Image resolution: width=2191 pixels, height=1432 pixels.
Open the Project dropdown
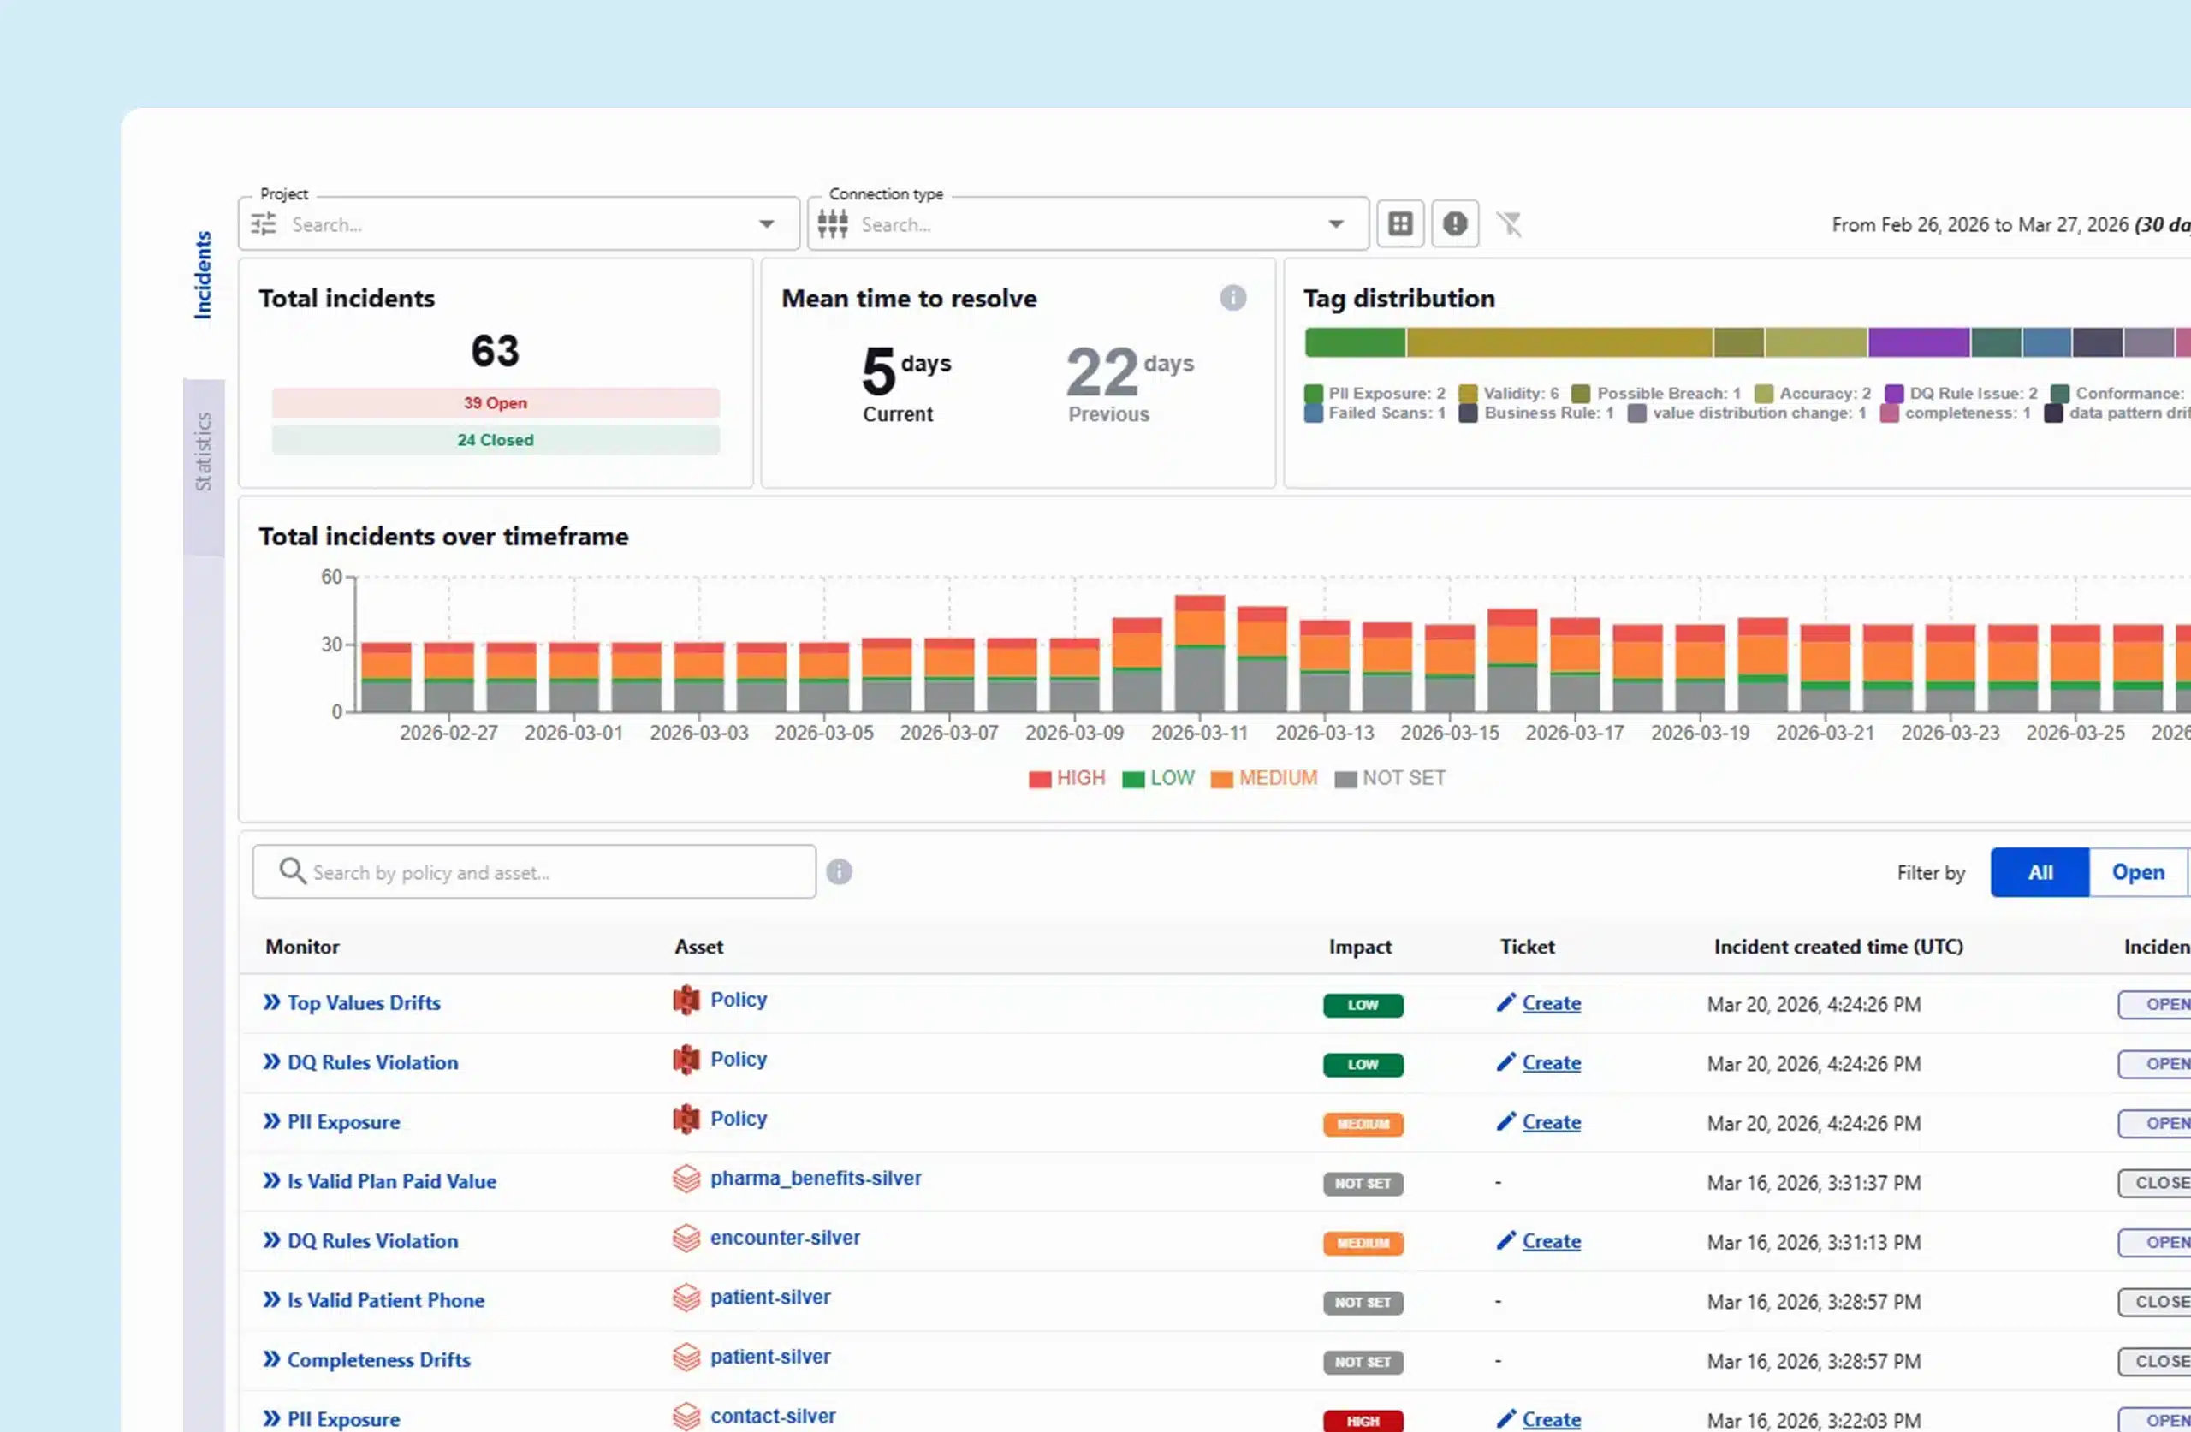(767, 223)
